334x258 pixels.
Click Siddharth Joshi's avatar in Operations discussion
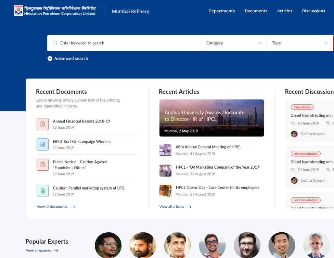click(x=294, y=134)
